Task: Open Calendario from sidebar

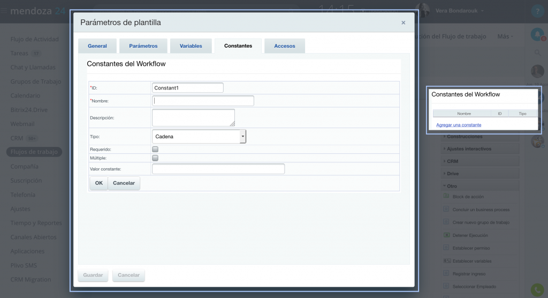Action: tap(25, 95)
